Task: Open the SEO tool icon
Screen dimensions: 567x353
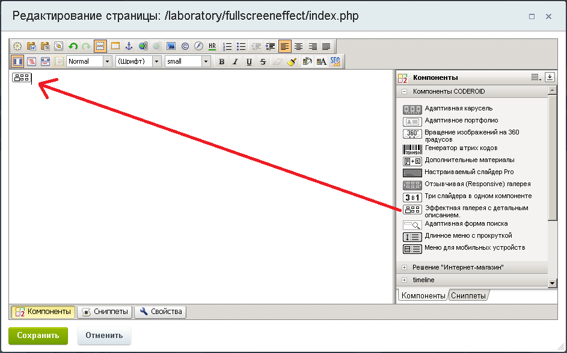Action: [335, 61]
